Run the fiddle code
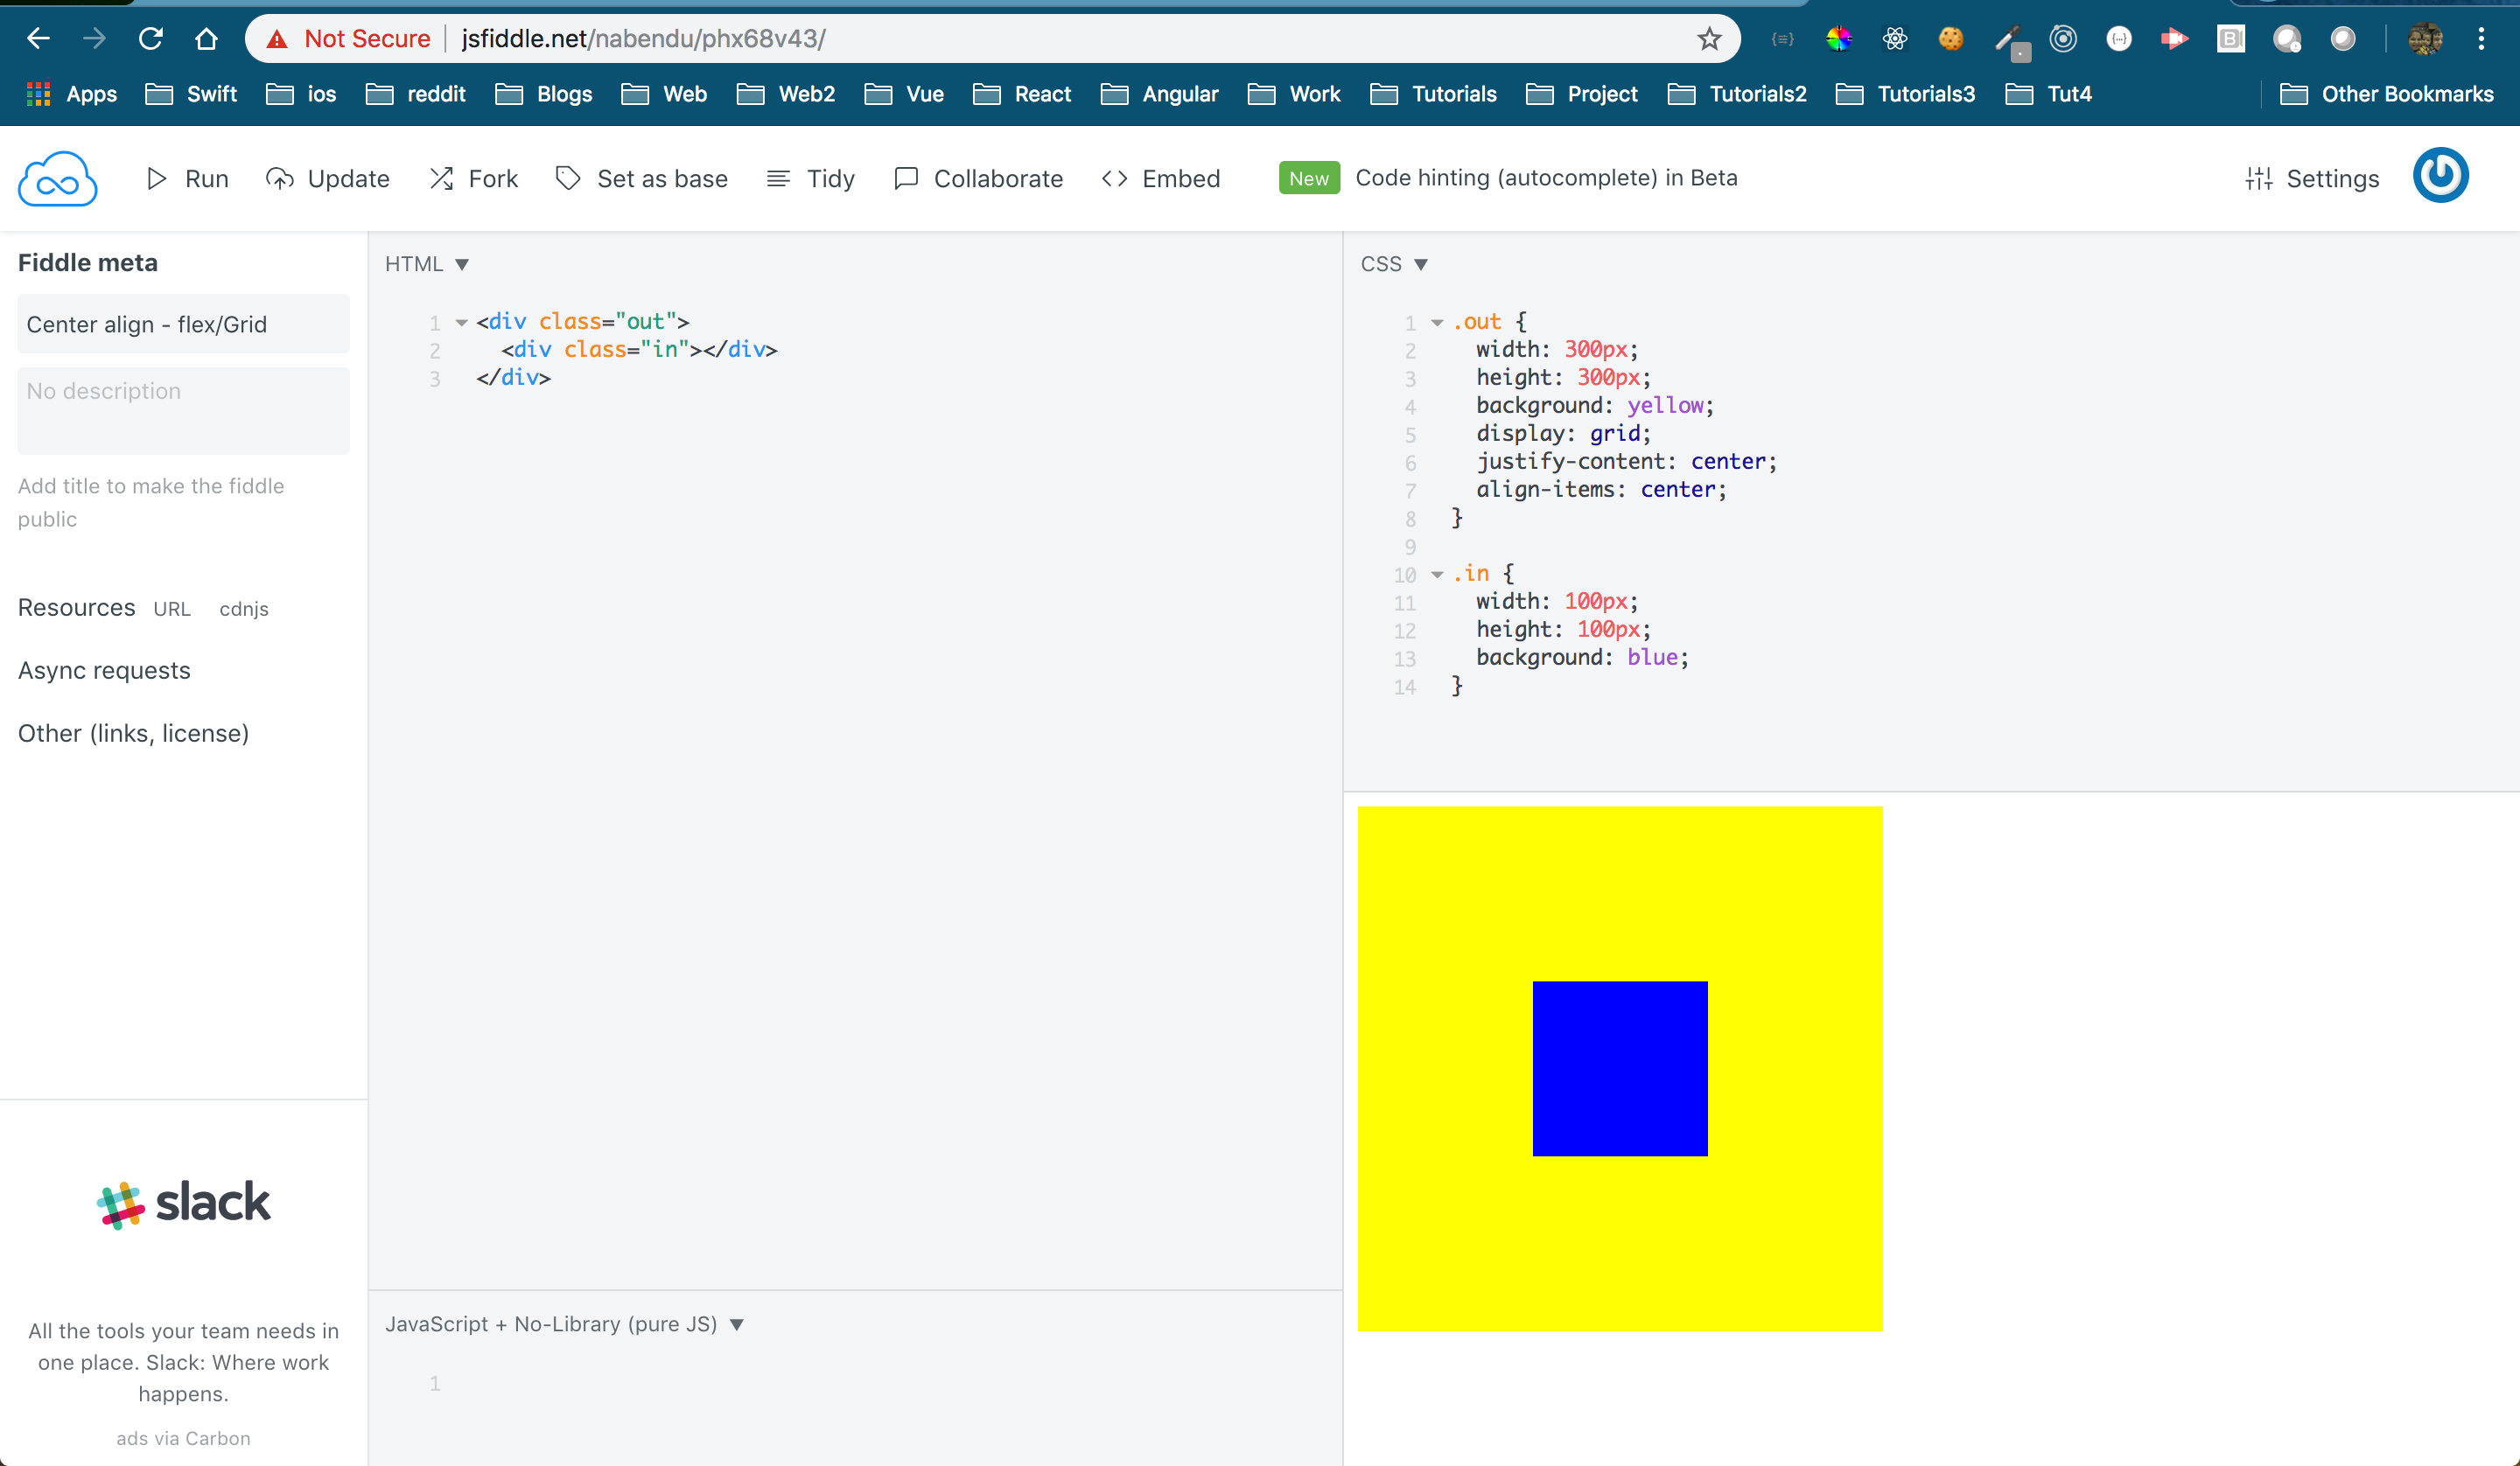Screen dimensions: 2520x1466 (187, 179)
